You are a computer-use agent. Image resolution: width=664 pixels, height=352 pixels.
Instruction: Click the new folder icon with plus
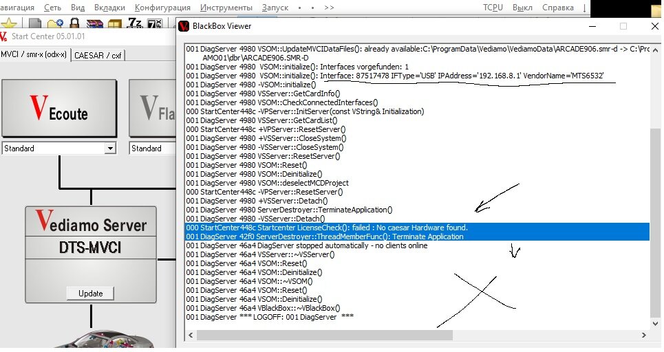[x=55, y=23]
